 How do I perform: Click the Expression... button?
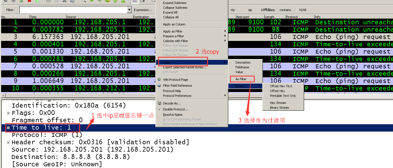pyautogui.click(x=142, y=9)
